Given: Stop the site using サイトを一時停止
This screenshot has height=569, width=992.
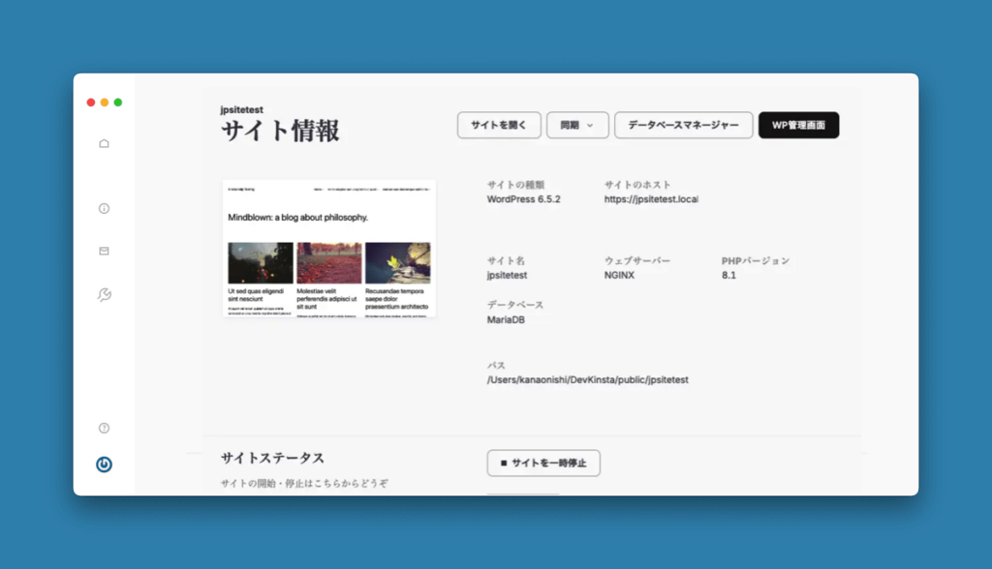Looking at the screenshot, I should coord(543,463).
